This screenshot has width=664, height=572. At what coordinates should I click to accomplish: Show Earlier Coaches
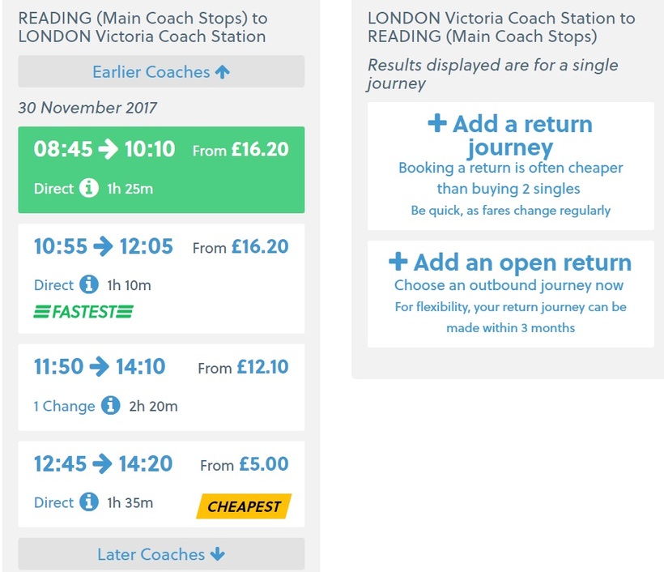click(x=161, y=71)
